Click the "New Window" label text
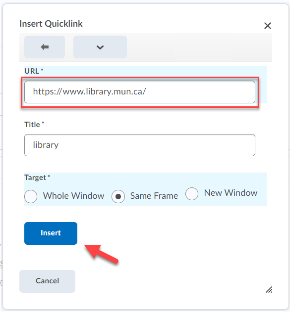This screenshot has height=312, width=290. [x=231, y=193]
